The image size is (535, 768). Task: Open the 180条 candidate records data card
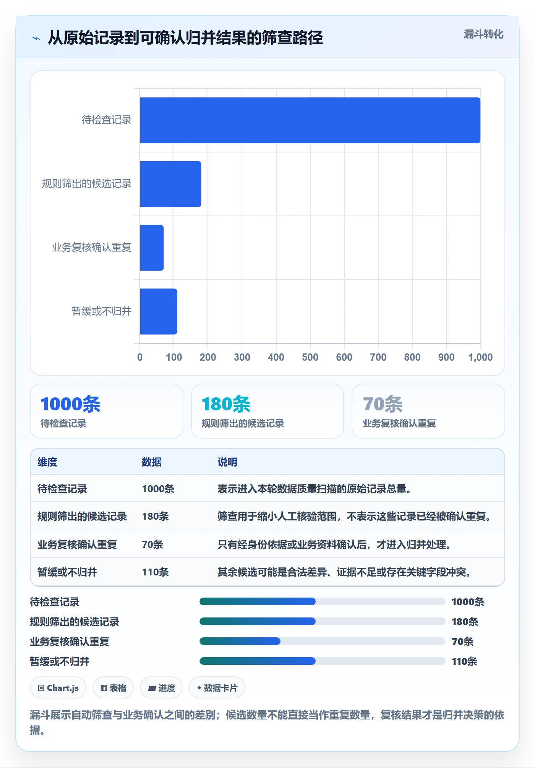point(267,411)
